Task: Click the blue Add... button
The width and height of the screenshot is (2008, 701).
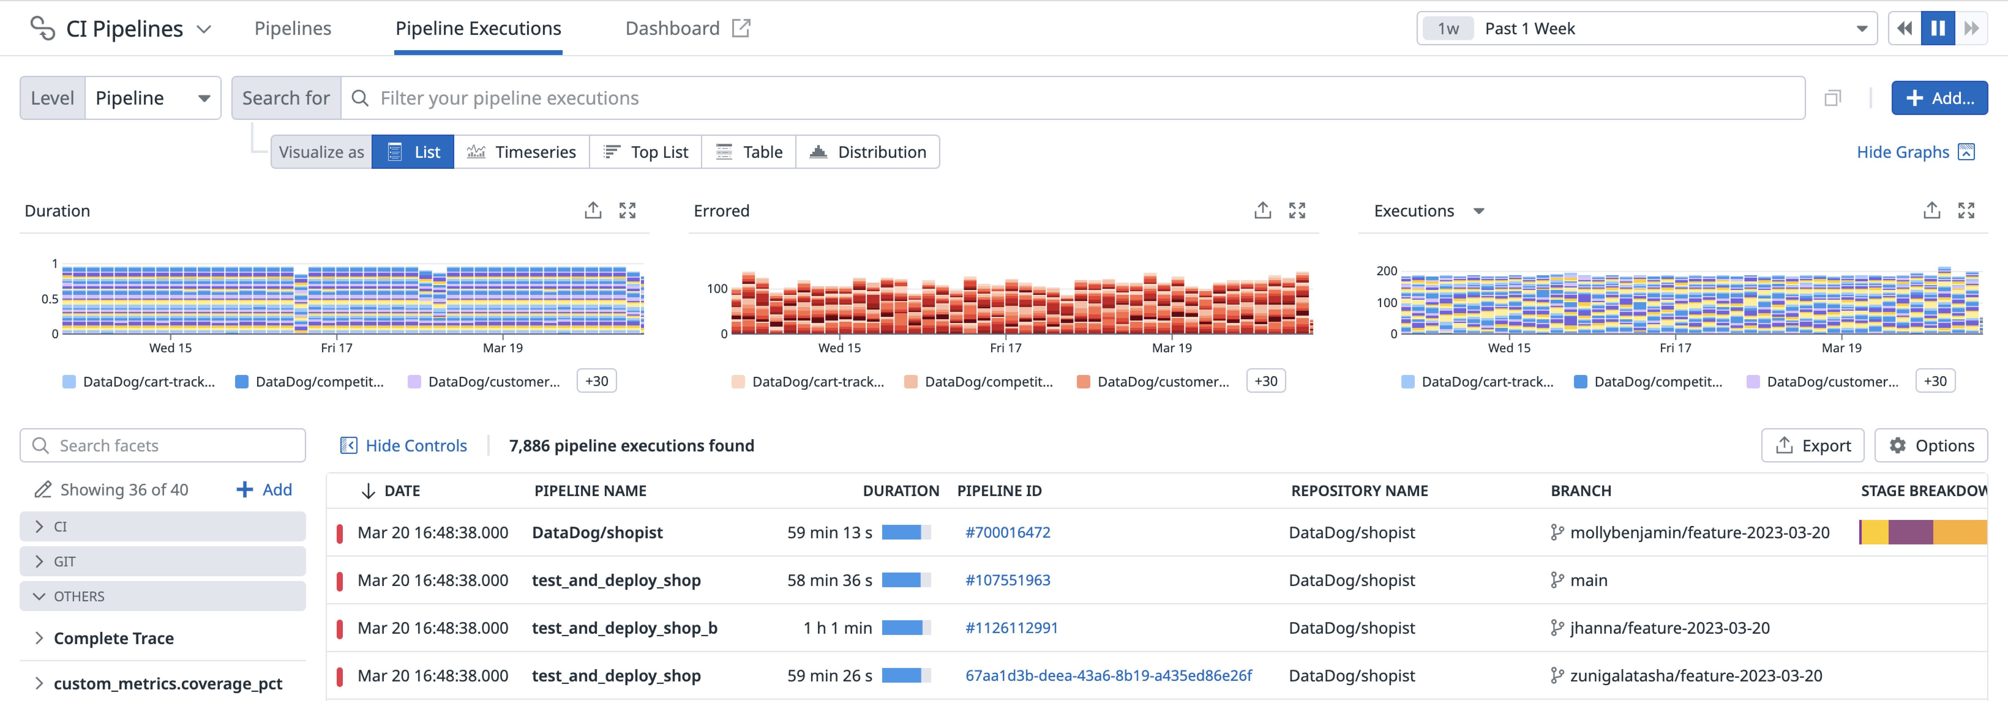Action: click(x=1939, y=98)
